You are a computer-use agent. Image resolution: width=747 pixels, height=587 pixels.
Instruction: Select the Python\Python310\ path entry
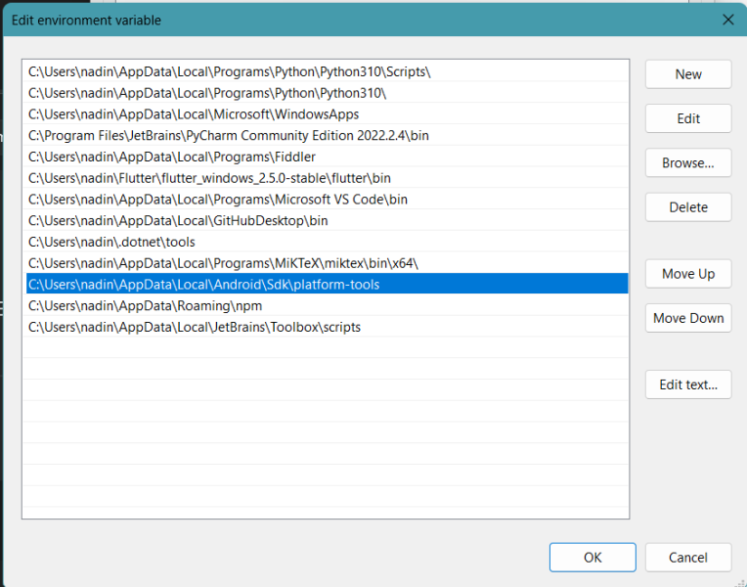point(327,93)
